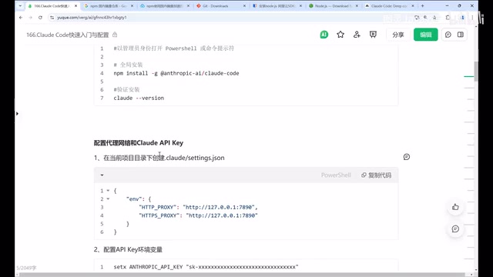The image size is (493, 277).
Task: Go forward with the browser forward arrow
Action: [x=31, y=18]
